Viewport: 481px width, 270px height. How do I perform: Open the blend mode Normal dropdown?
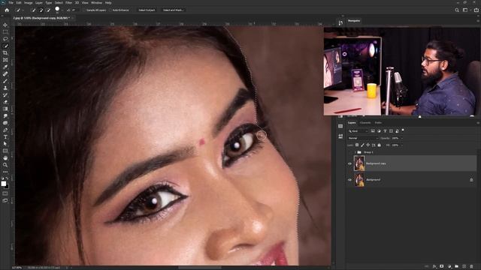click(x=363, y=138)
